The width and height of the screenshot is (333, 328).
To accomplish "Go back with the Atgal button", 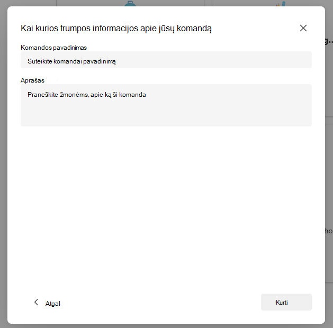I will [x=47, y=303].
